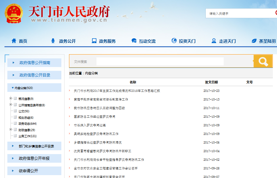277x178 pixels.
Task: Expand the 财政信息(29) tree node
Action: coord(11,130)
